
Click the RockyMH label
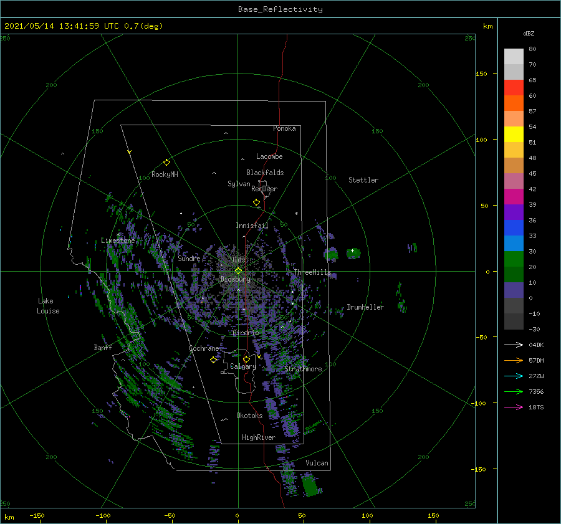[165, 174]
